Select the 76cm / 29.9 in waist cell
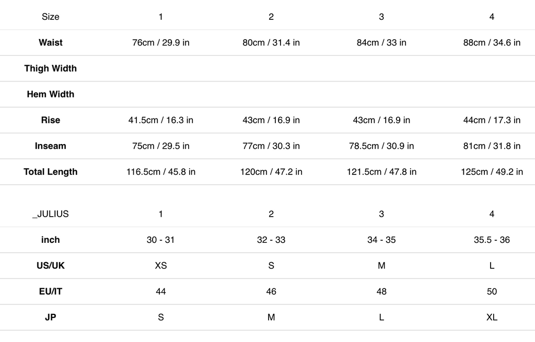This screenshot has height=342, width=535. click(x=161, y=43)
